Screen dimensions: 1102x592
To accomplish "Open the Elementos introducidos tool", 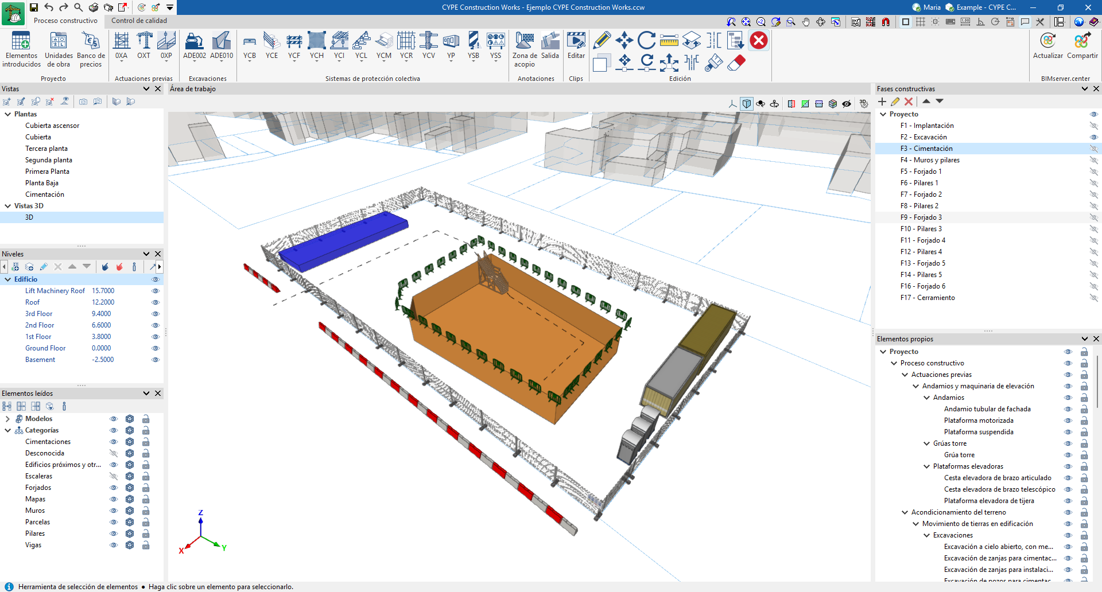I will [x=21, y=49].
